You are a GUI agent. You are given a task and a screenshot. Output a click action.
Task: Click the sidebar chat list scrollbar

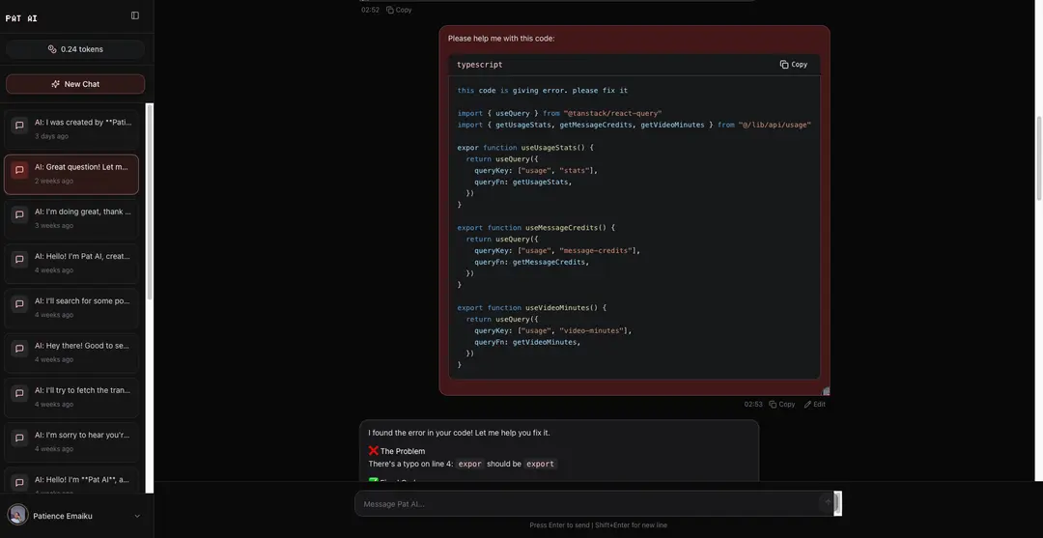150,200
